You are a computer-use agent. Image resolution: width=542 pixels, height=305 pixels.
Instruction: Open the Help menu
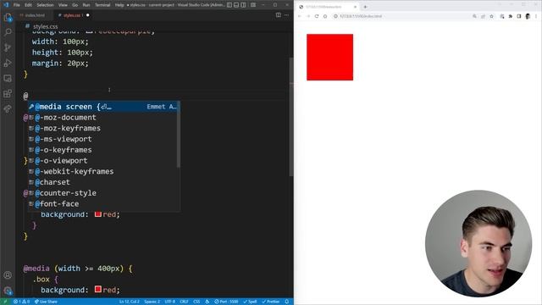point(119,5)
